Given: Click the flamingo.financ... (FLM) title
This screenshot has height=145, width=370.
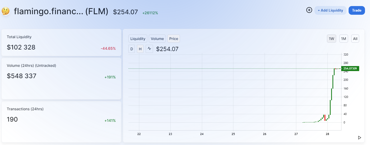Looking at the screenshot, I should [x=61, y=11].
